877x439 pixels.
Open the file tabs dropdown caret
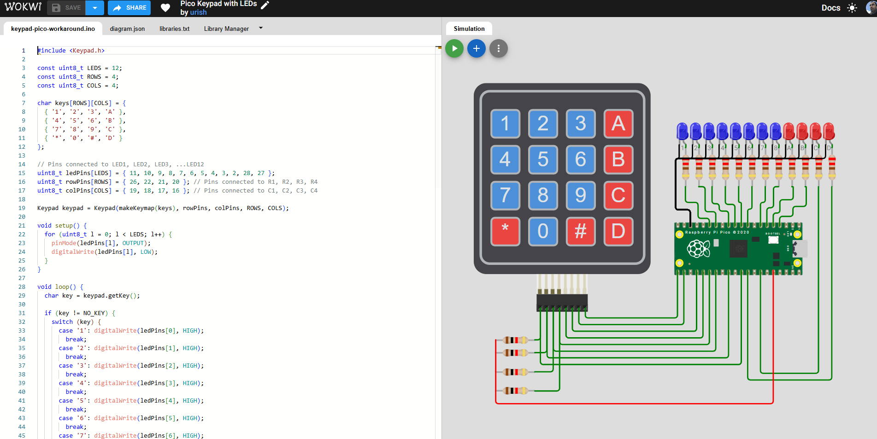[x=261, y=28]
